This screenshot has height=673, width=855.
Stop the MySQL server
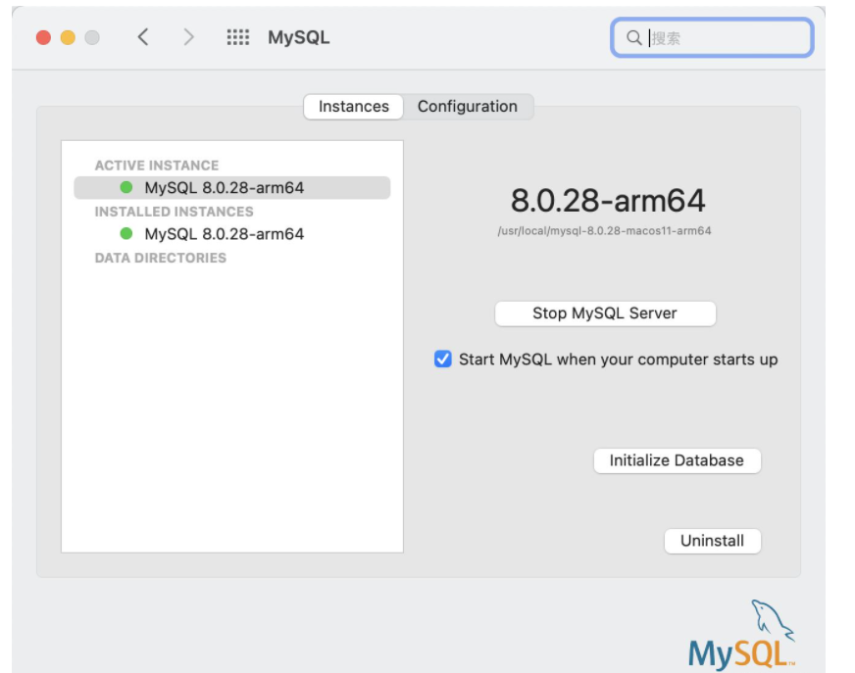pos(605,313)
